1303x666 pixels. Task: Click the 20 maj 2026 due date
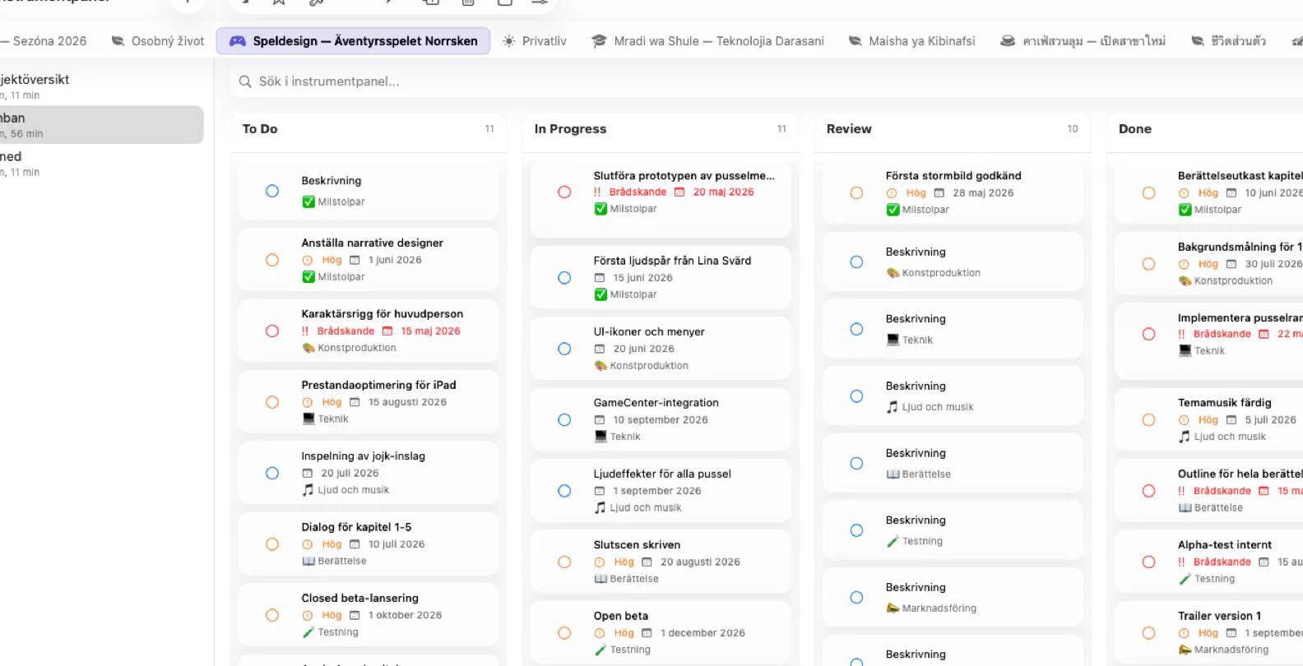click(723, 192)
